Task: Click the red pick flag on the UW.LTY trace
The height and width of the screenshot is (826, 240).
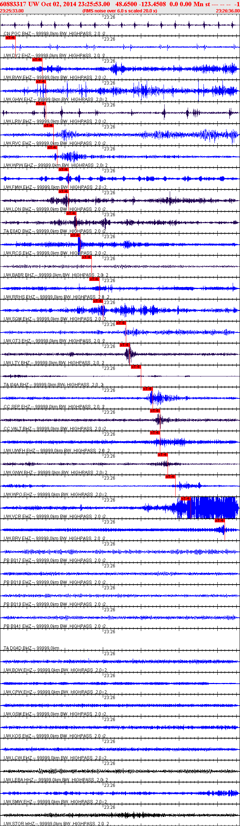Action: (125, 345)
